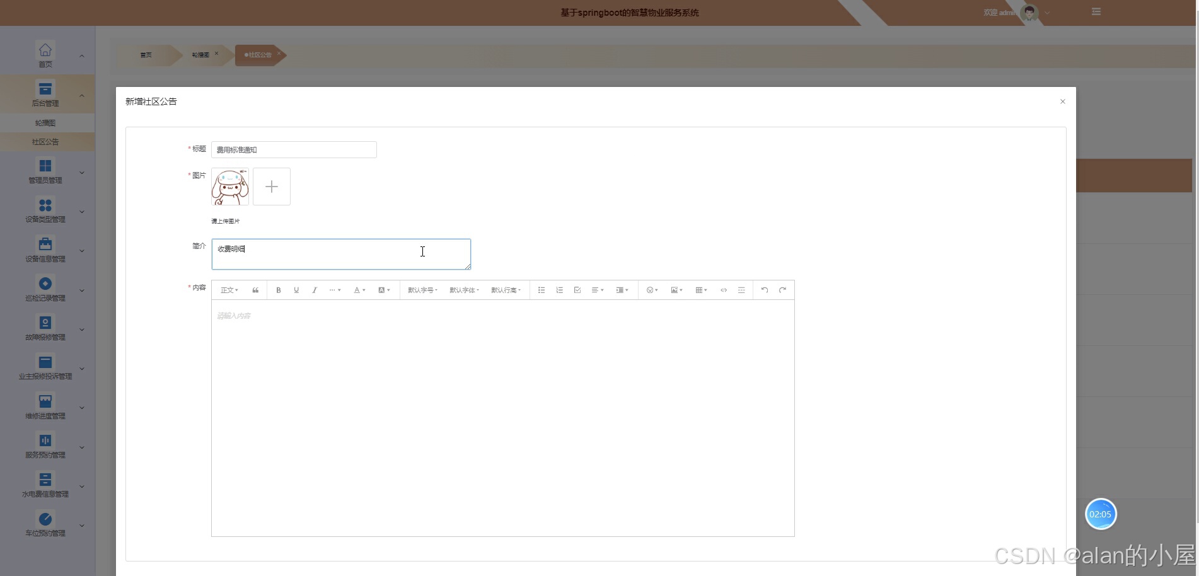Open the text alignment dropdown

(598, 290)
